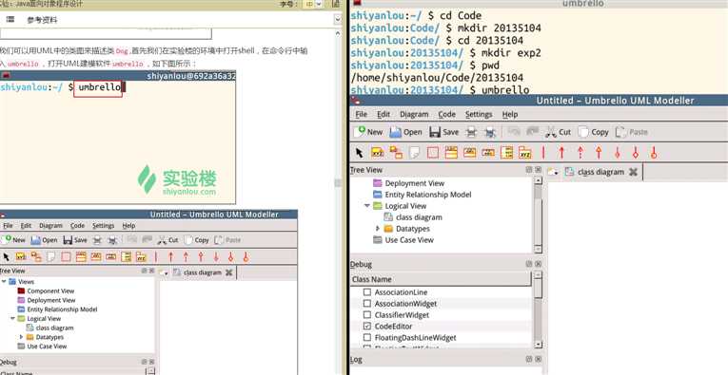The width and height of the screenshot is (728, 375).
Task: Open new-diagram dropdown beside left class diagram tab
Action: coord(164,272)
